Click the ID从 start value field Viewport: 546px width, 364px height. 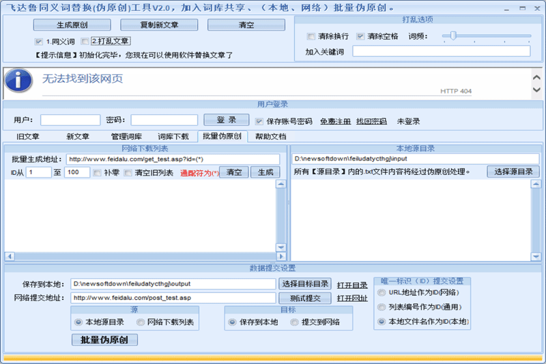[x=39, y=172]
